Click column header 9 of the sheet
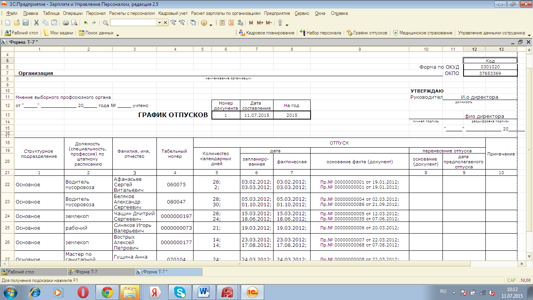This screenshot has height=300, width=533. point(359,49)
